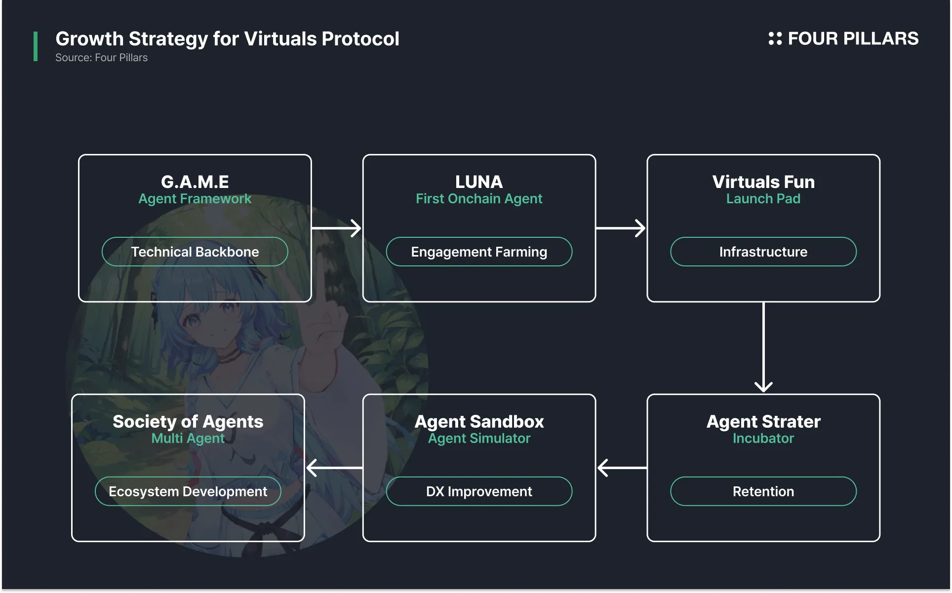Click the Retention pill label

coord(763,491)
